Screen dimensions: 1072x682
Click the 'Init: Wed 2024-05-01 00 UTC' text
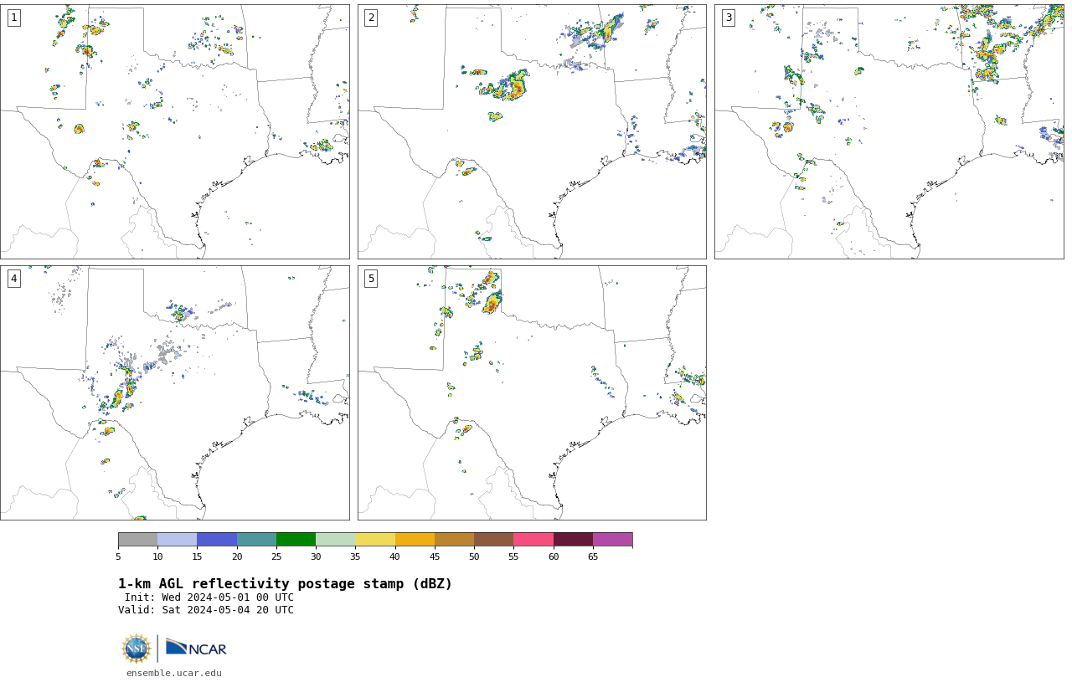[209, 597]
